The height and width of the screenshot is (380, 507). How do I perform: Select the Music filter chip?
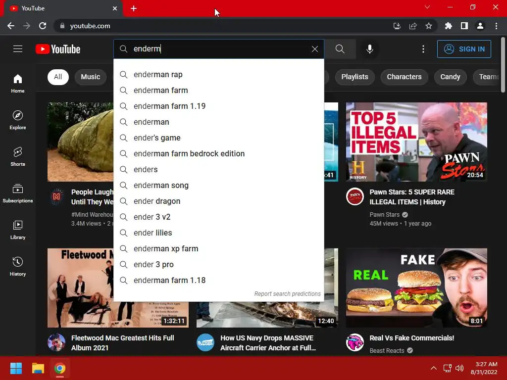tap(91, 77)
